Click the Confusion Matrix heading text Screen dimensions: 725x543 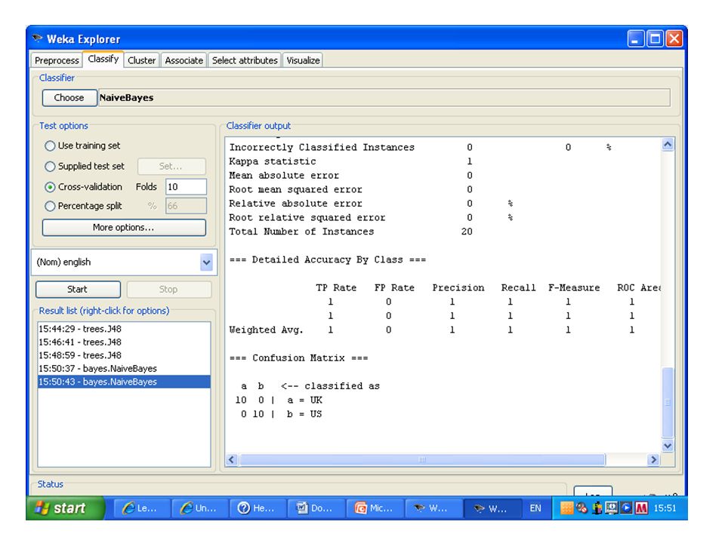coord(299,357)
